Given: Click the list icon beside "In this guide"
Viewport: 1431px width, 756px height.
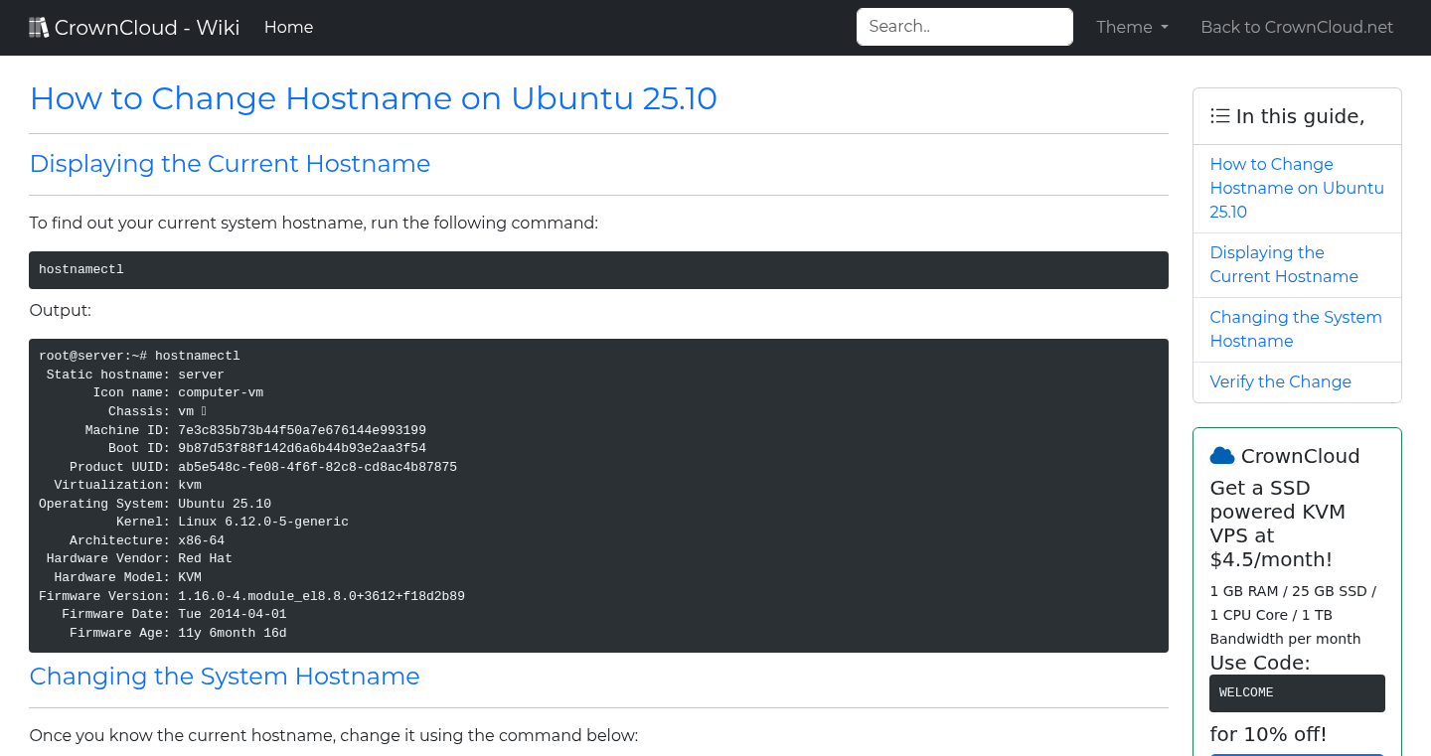Looking at the screenshot, I should point(1219,115).
